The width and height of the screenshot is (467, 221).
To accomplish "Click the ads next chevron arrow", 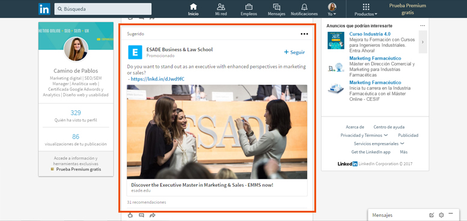I will pos(423,42).
